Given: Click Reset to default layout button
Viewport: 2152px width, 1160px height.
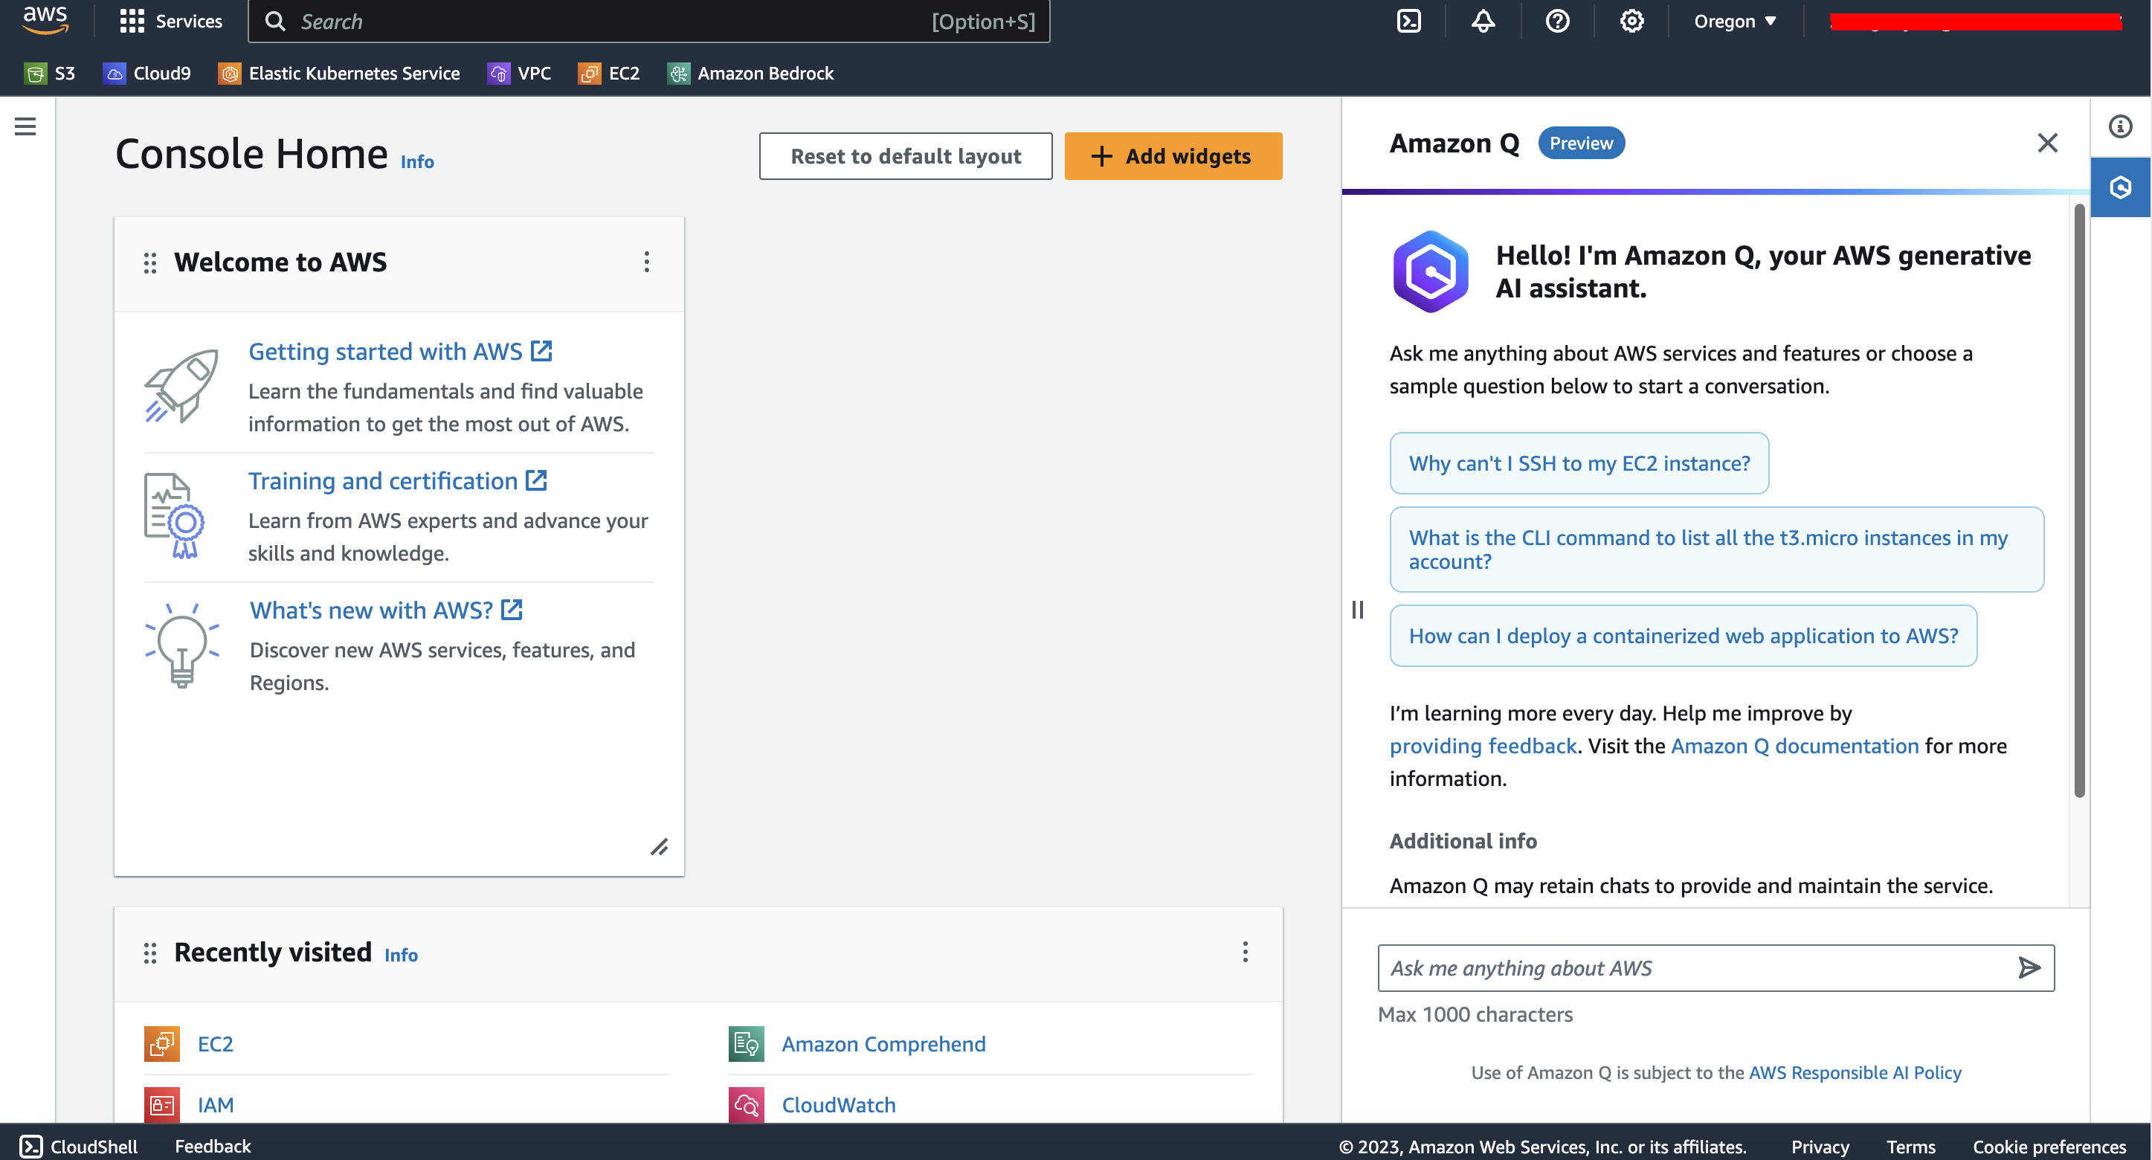Looking at the screenshot, I should pyautogui.click(x=906, y=156).
